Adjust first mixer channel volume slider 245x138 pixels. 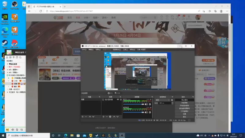(x=134, y=104)
